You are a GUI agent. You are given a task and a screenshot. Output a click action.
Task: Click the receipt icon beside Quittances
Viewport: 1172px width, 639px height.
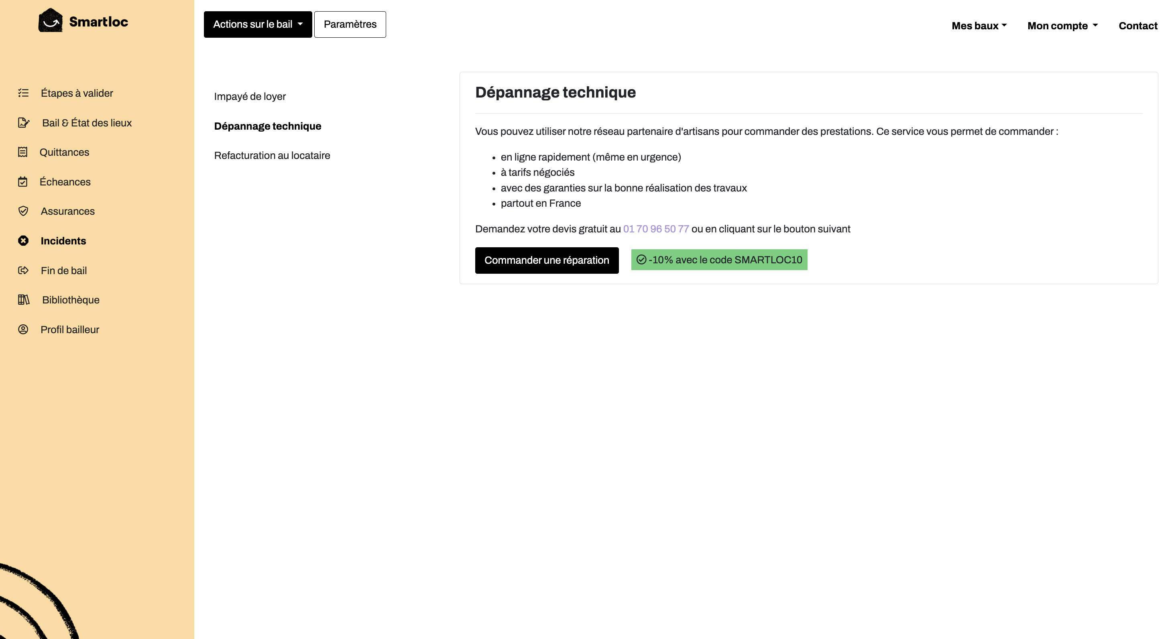point(23,152)
